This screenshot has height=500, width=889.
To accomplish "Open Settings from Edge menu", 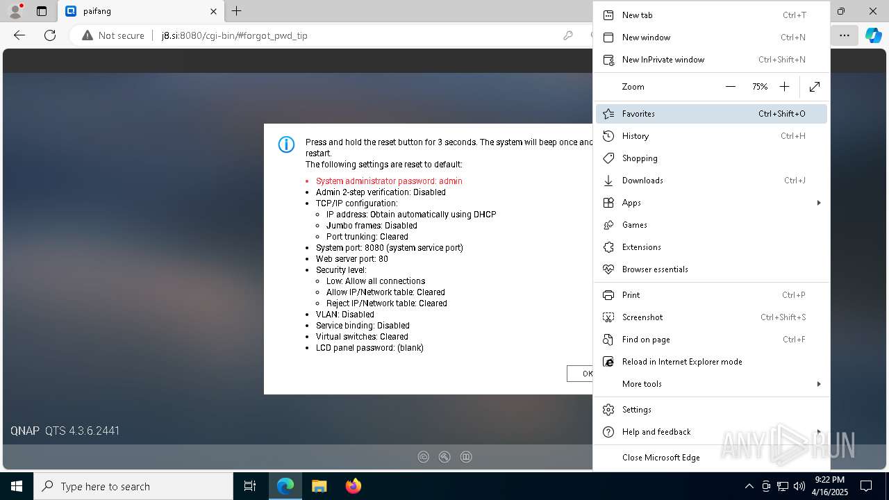I will point(711,410).
